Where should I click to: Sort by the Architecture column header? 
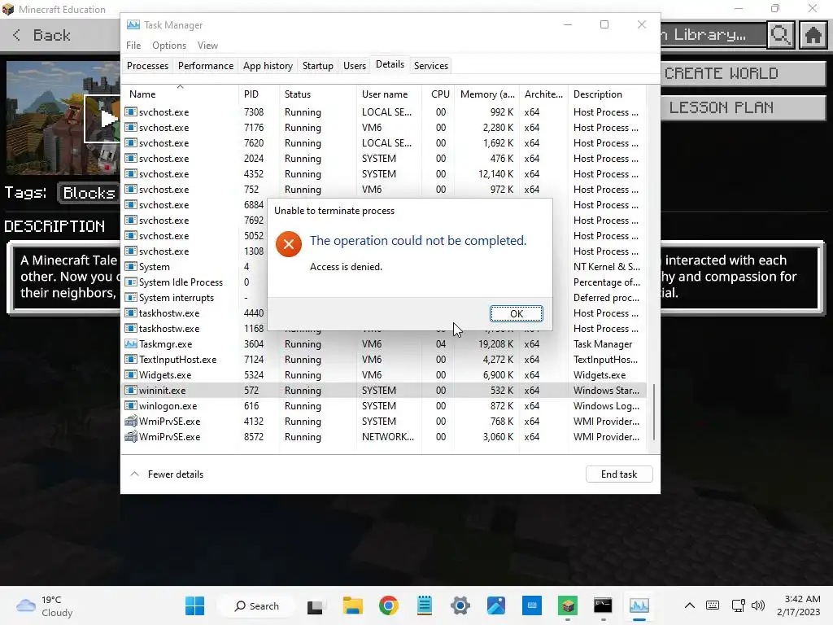[543, 94]
